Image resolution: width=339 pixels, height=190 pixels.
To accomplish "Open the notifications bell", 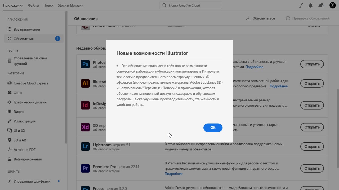I will (311, 5).
